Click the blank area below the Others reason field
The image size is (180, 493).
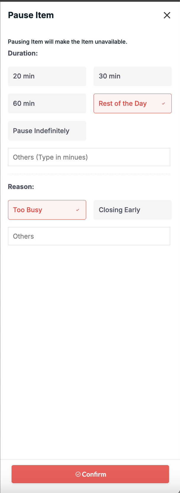coord(89,327)
